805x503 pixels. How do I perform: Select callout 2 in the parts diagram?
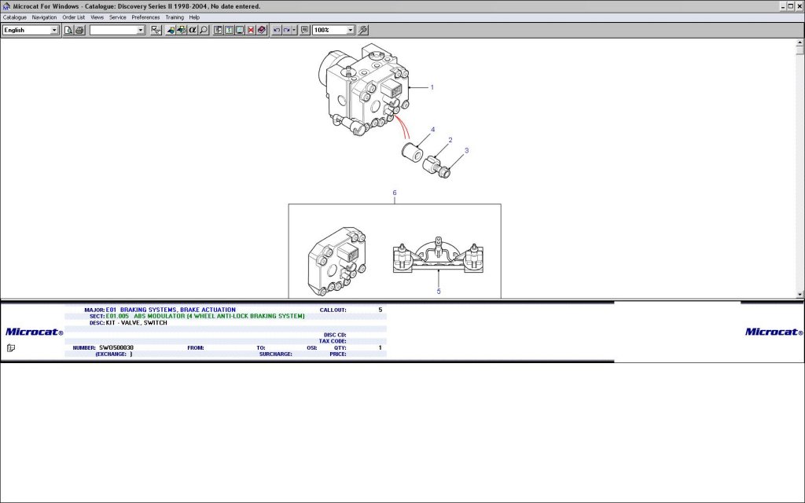[450, 140]
